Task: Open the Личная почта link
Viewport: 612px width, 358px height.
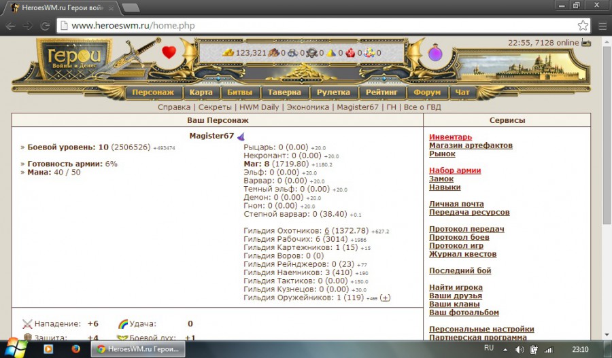Action: 456,204
